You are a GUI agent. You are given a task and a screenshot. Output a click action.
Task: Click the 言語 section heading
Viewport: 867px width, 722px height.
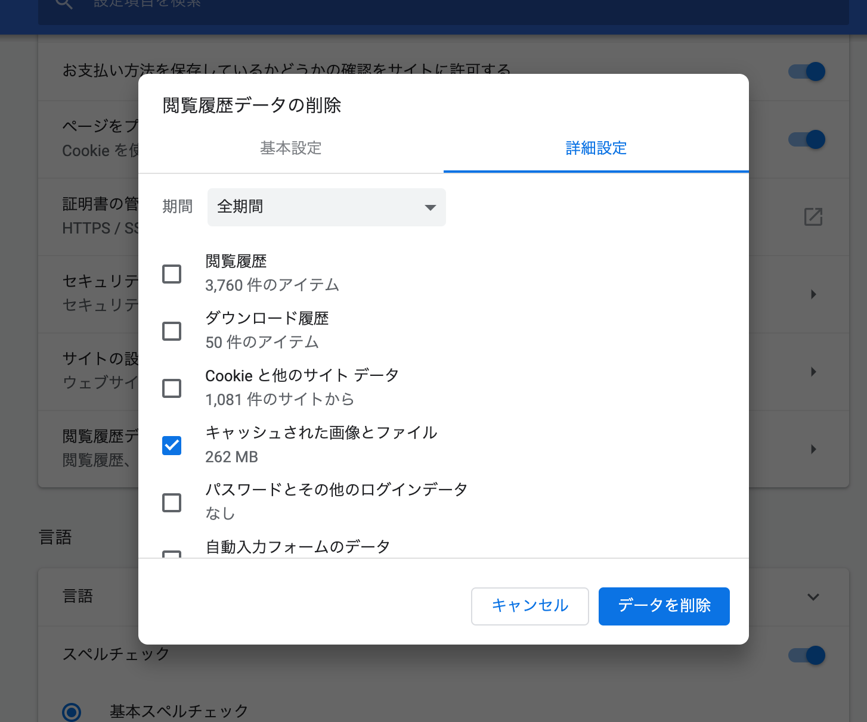(55, 537)
